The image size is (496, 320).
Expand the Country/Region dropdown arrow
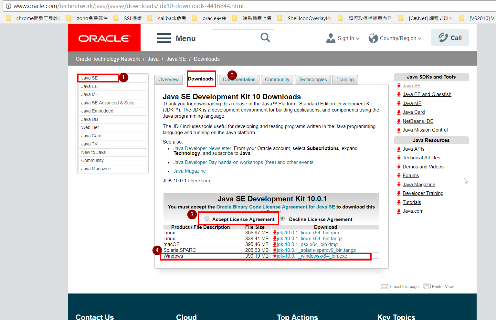click(419, 38)
